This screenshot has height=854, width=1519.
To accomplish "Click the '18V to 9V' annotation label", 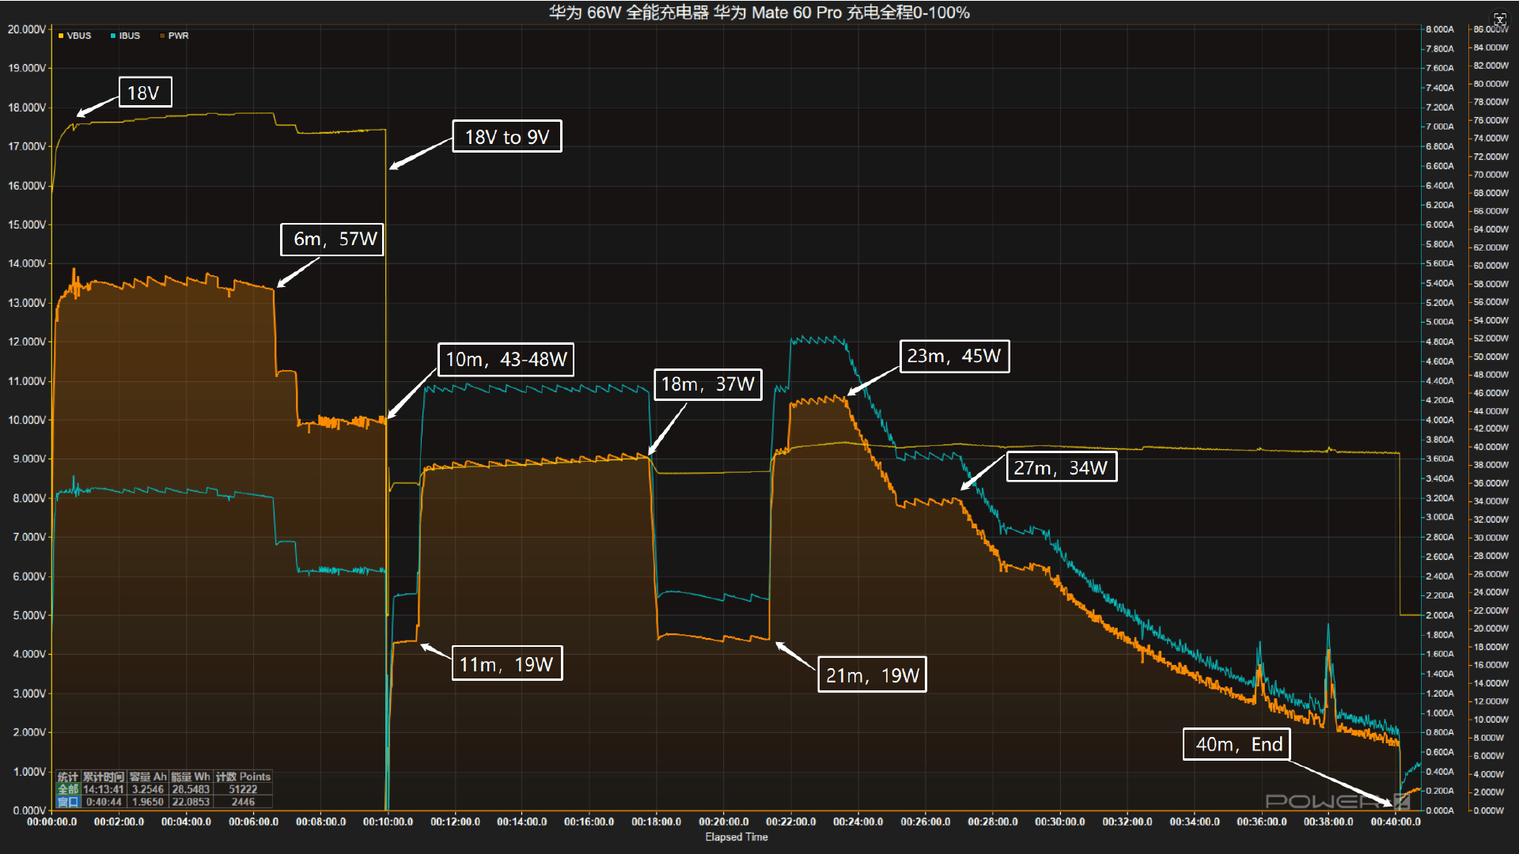I will tap(506, 137).
